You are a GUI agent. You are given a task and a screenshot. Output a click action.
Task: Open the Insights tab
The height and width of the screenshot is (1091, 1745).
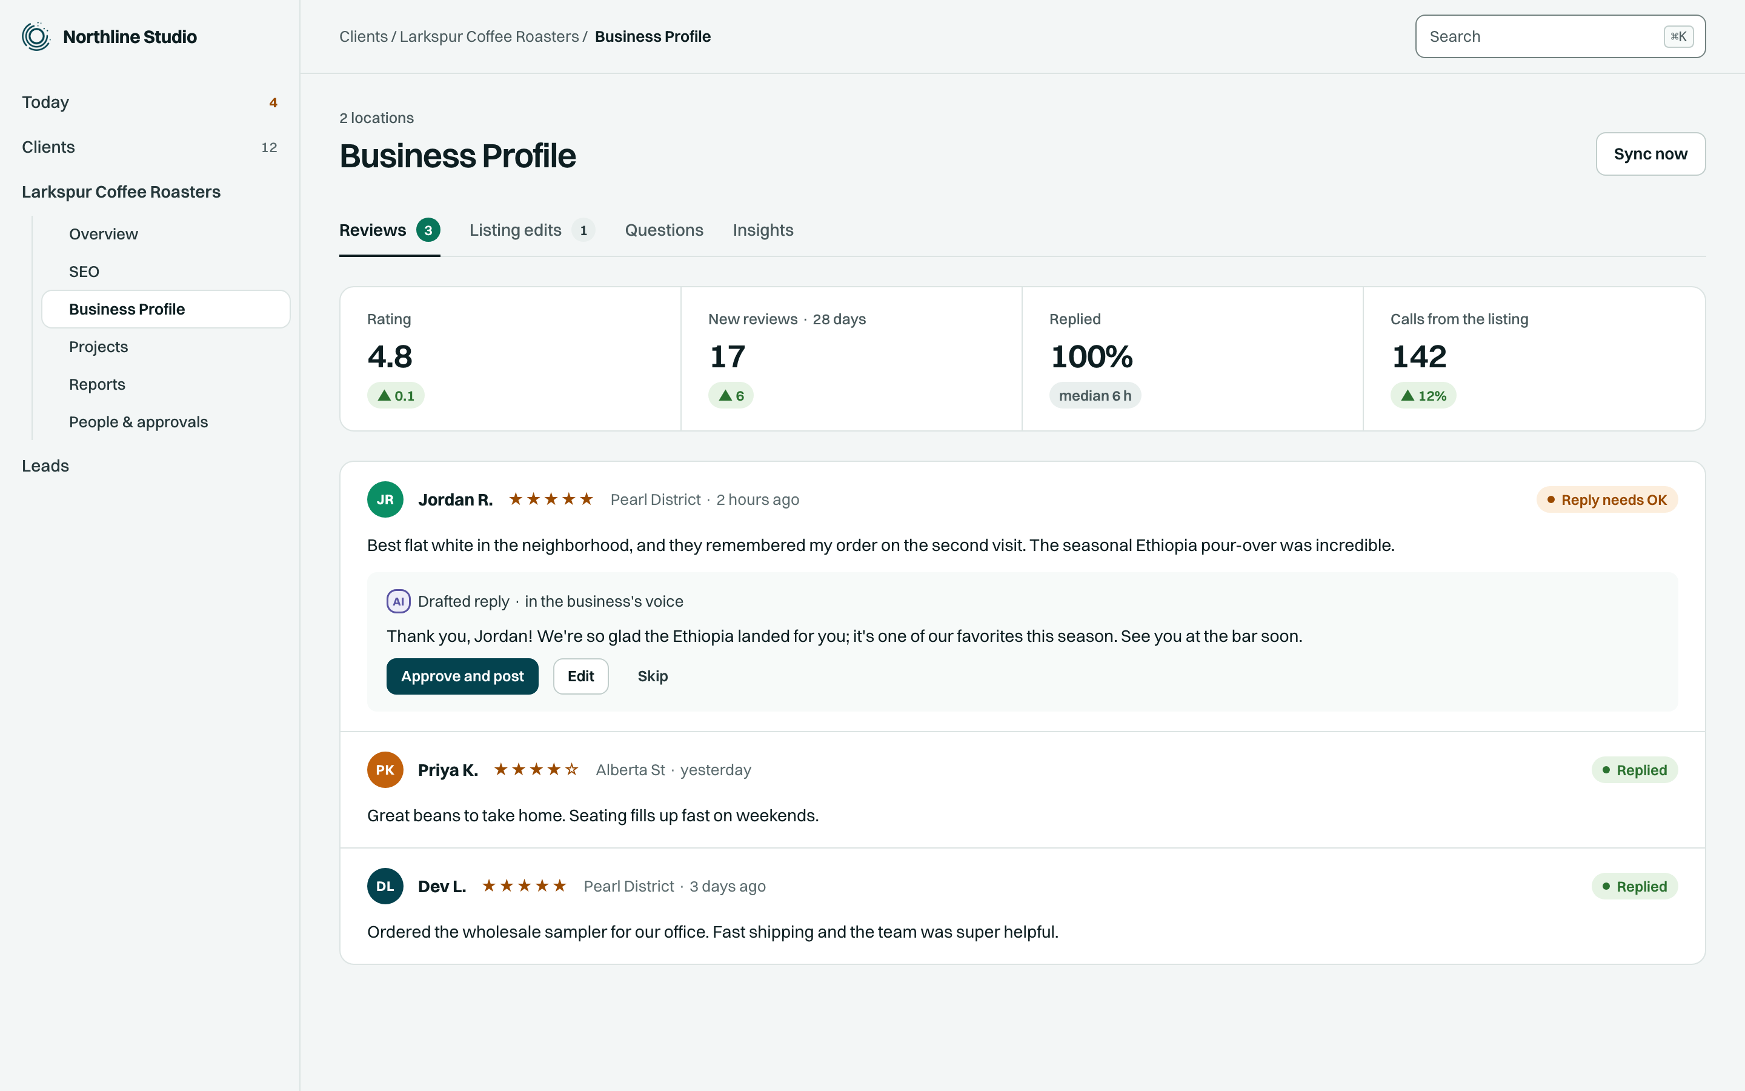coord(763,230)
